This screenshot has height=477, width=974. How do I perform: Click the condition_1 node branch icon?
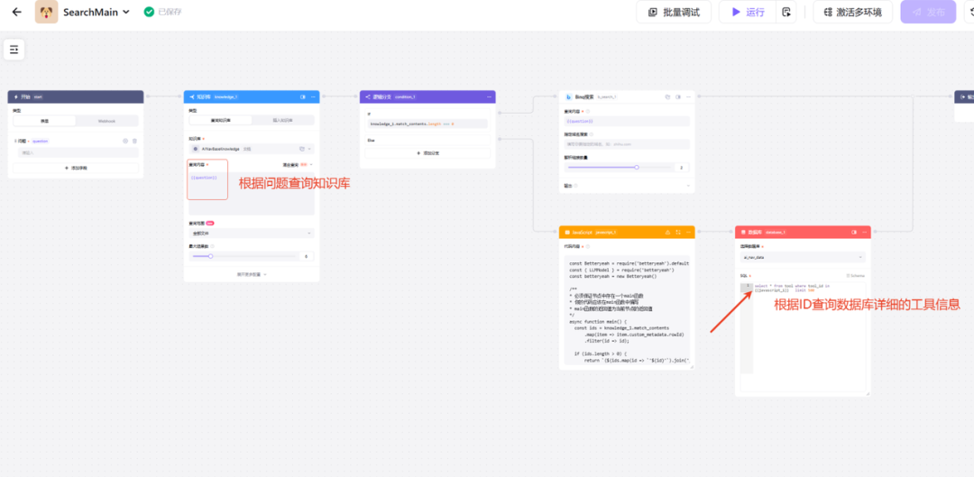click(368, 96)
